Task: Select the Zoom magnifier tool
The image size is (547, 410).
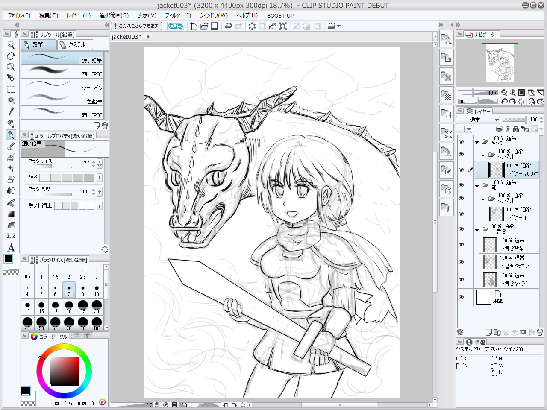Action: point(11,45)
